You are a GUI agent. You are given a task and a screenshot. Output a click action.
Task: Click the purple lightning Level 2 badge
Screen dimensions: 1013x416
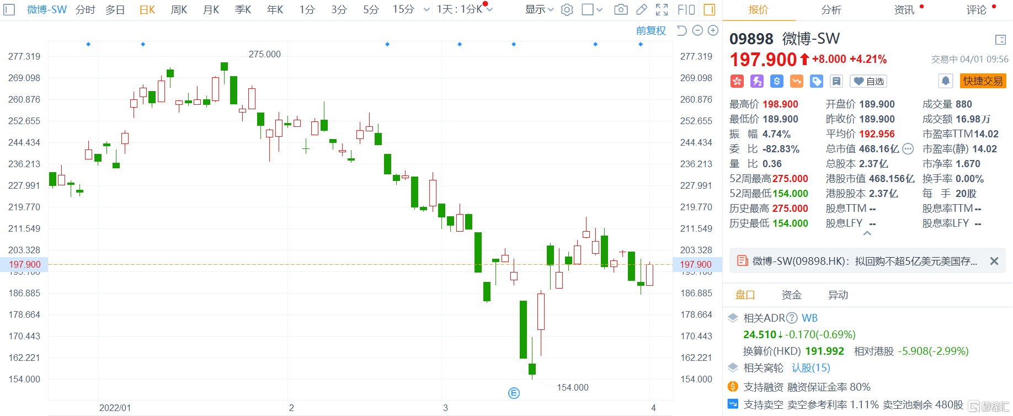pyautogui.click(x=757, y=81)
